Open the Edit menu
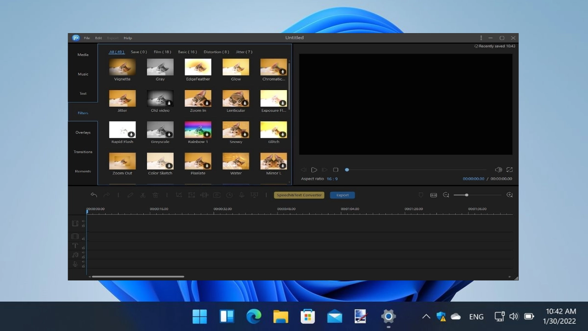 98,38
